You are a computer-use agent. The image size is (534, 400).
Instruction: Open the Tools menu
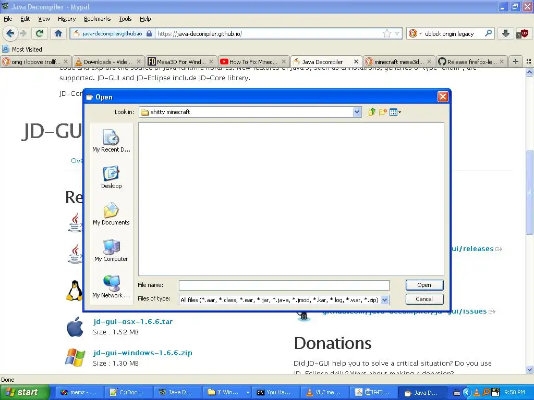pos(125,19)
